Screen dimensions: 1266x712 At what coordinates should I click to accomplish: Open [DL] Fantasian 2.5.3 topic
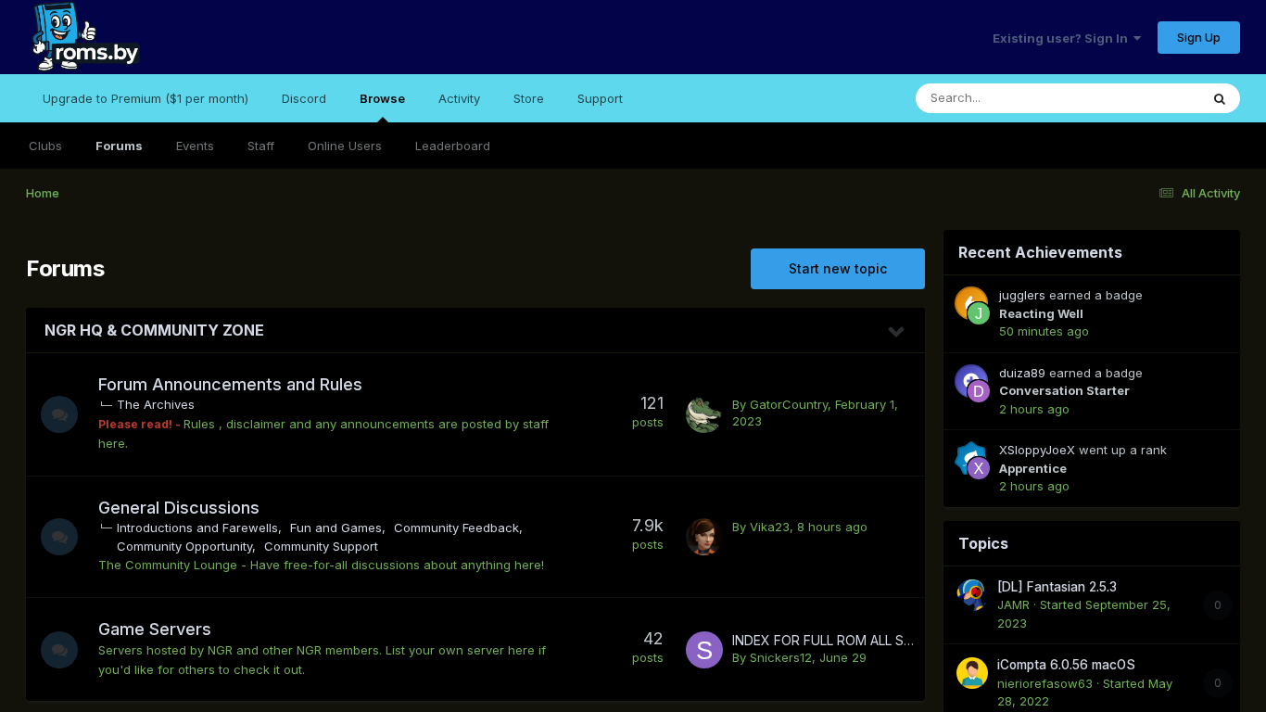click(x=1057, y=587)
